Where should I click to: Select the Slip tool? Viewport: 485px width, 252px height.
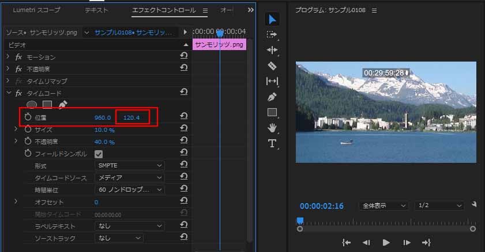pyautogui.click(x=272, y=81)
